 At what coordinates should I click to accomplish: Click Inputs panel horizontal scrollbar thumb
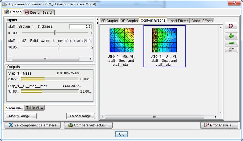(x=46, y=59)
